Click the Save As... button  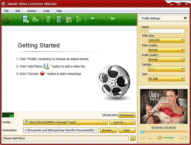pyautogui.click(x=120, y=122)
